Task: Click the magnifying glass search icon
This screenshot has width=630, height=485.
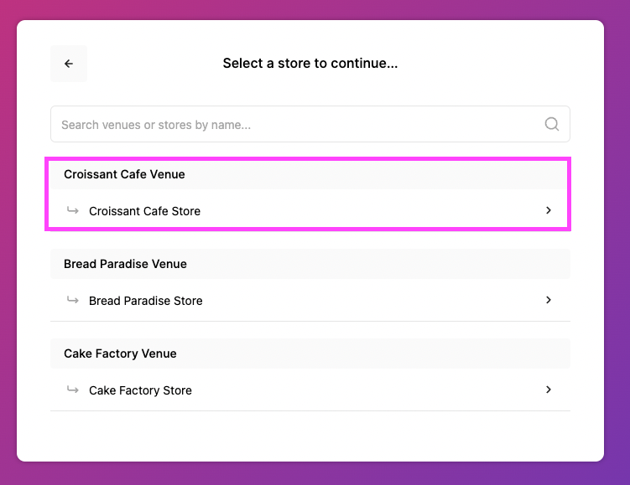Action: [551, 124]
